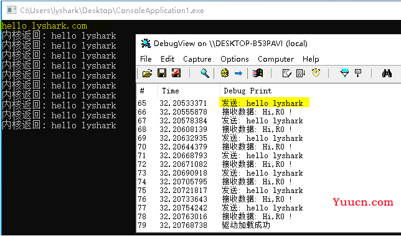Select highlighted row 65 '发送: hello lyshark'

[265, 103]
